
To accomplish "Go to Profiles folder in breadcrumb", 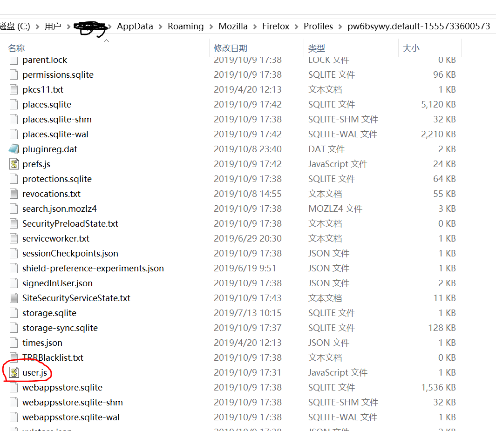I will [318, 26].
